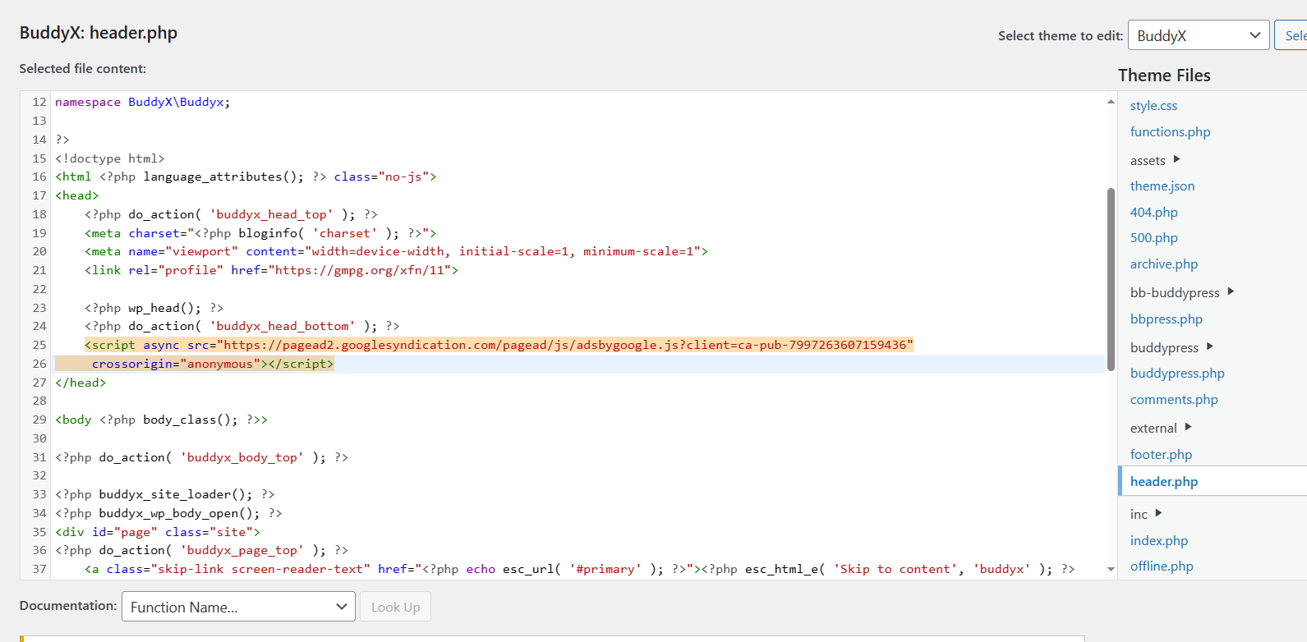Click line number 25 in the gutter

[39, 345]
